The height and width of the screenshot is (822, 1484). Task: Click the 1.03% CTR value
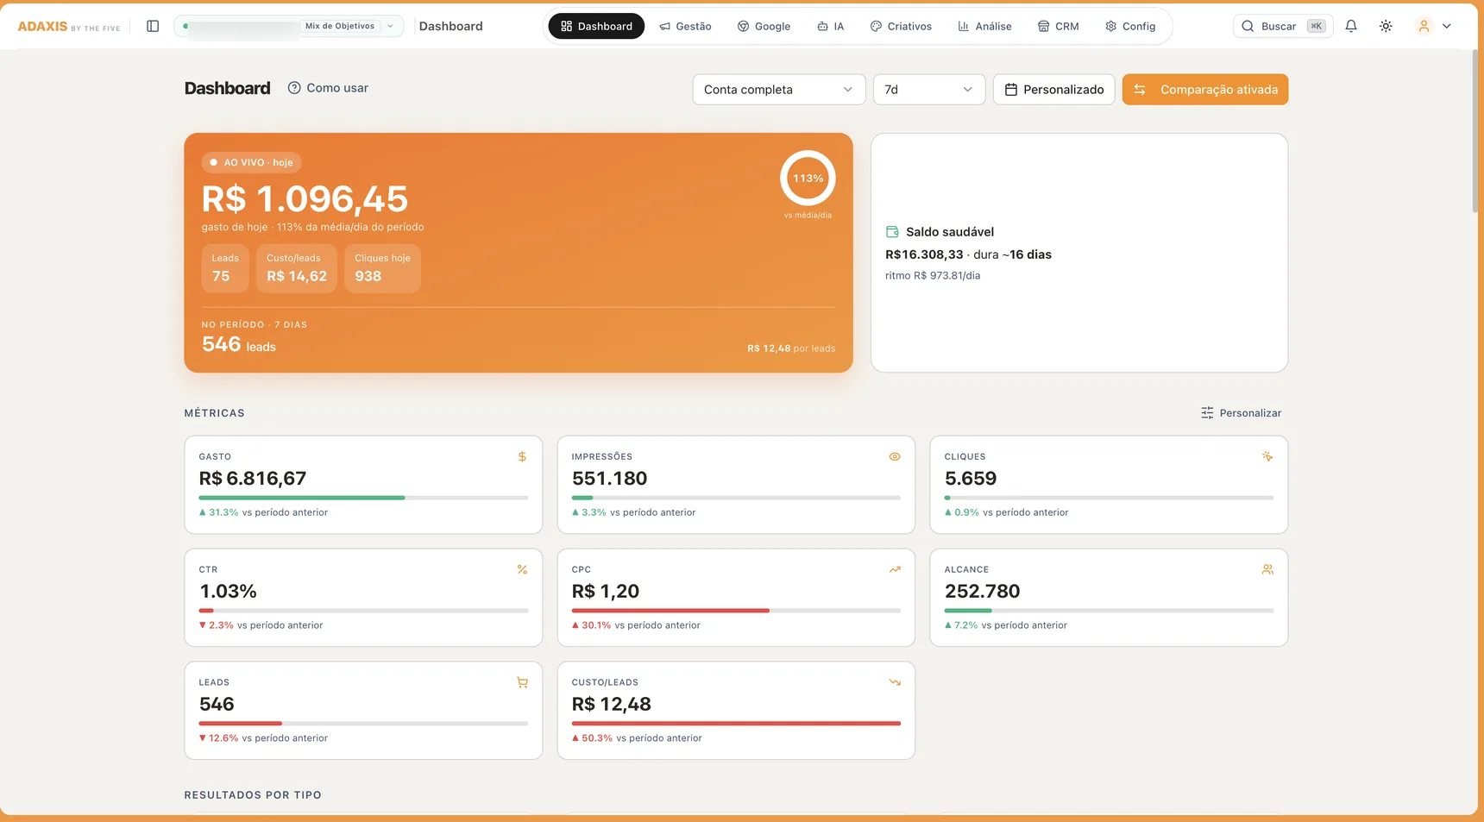click(228, 592)
